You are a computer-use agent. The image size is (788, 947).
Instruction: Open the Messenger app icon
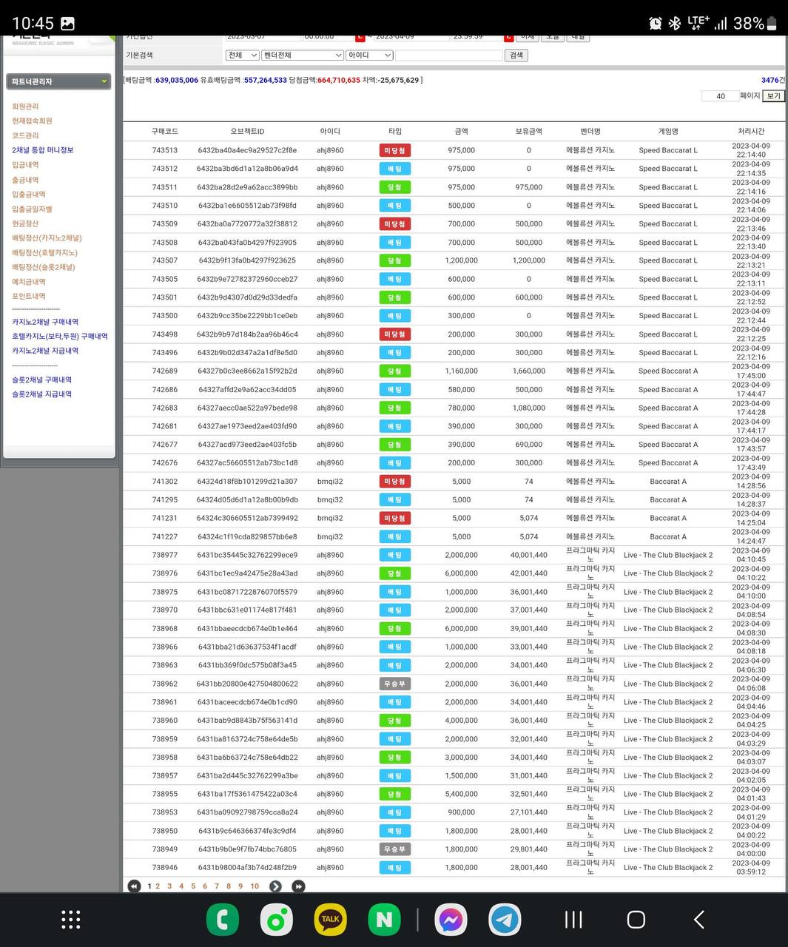pos(451,920)
